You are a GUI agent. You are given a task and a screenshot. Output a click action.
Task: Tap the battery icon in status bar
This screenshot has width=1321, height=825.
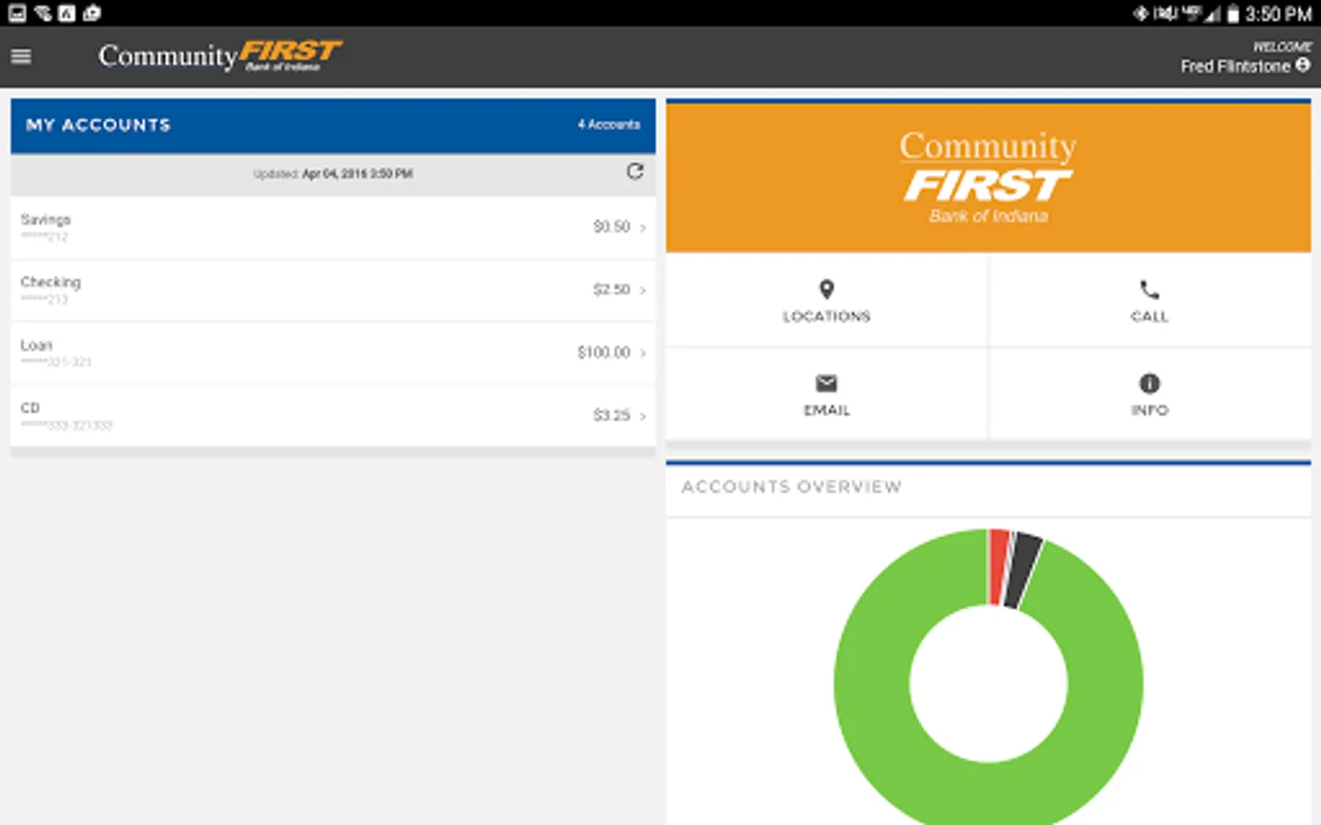[1234, 14]
